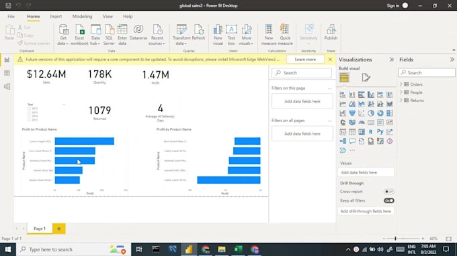457x256 pixels.
Task: Toggle Cross-report drill through
Action: point(389,192)
